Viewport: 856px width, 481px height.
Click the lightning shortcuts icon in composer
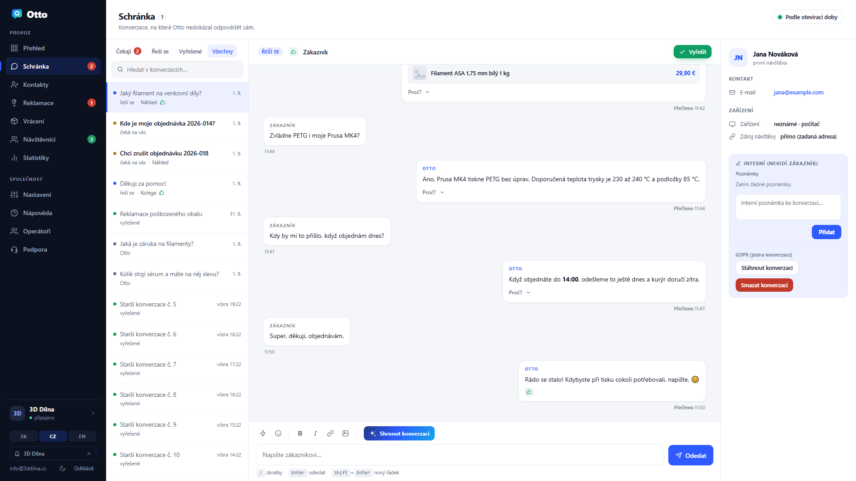pyautogui.click(x=263, y=433)
